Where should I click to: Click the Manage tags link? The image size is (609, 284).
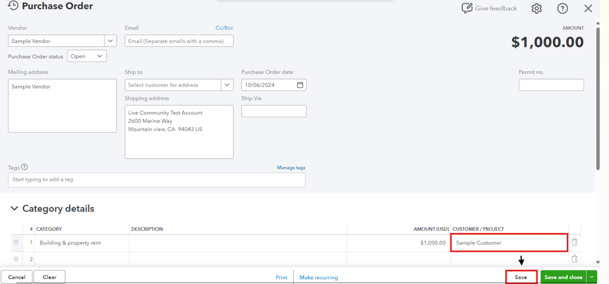click(291, 168)
